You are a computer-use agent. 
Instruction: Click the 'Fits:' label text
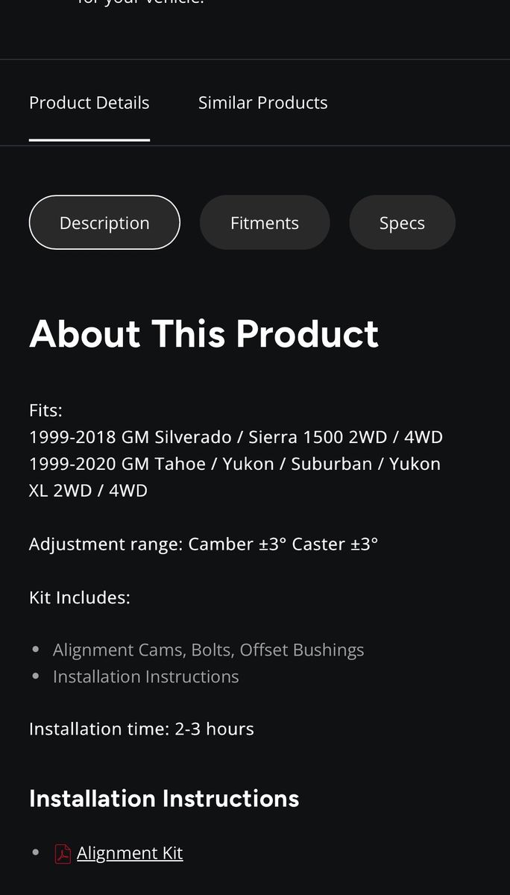tap(45, 410)
